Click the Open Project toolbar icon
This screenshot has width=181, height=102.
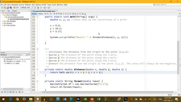8,8
